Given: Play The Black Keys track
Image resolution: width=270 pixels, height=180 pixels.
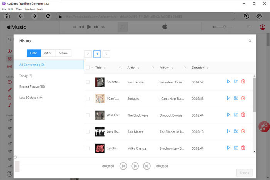Looking at the screenshot, I should click(228, 115).
